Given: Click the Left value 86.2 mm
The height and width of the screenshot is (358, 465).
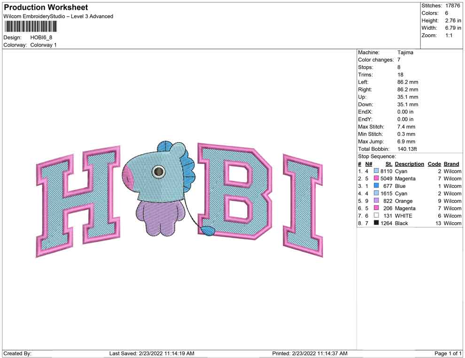Looking at the screenshot, I should pyautogui.click(x=408, y=82).
